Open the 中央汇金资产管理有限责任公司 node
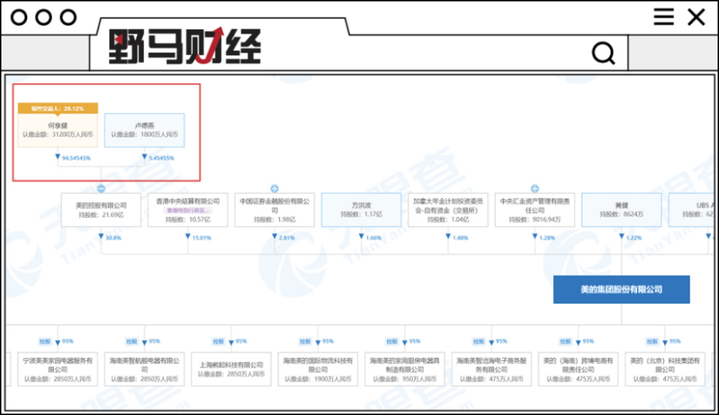Screen dimensions: 719x415 tap(535, 210)
